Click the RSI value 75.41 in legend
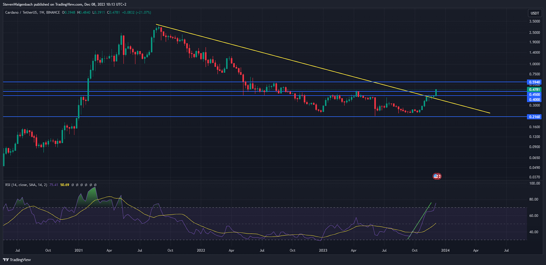Viewport: 546px width, 265px height. [x=54, y=185]
